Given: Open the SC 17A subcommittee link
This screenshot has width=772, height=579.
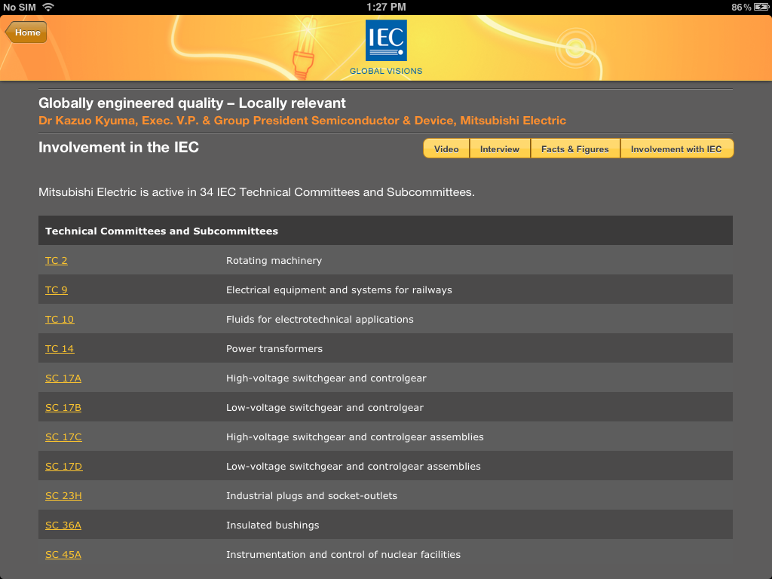Looking at the screenshot, I should 63,378.
